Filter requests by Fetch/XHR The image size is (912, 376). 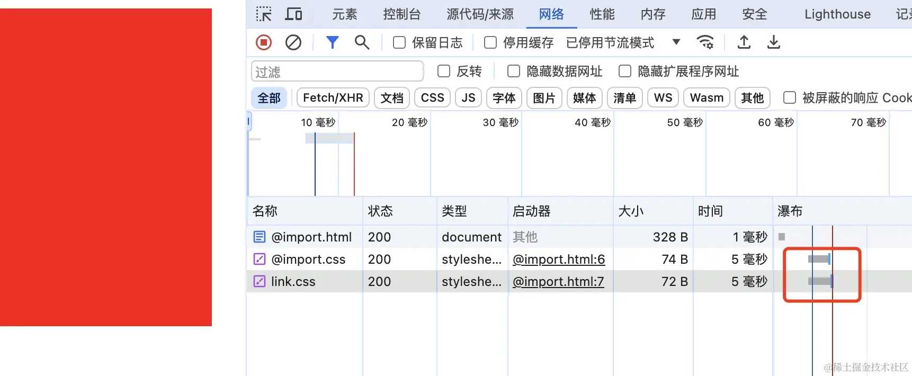tap(333, 98)
